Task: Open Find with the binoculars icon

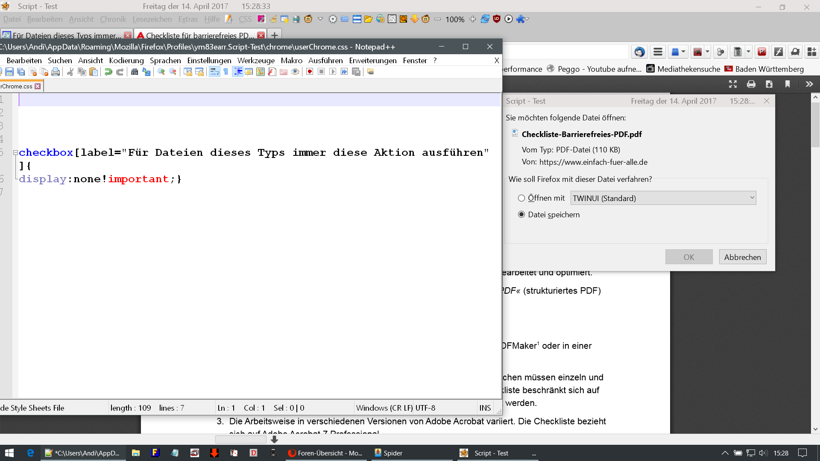Action: [x=135, y=72]
